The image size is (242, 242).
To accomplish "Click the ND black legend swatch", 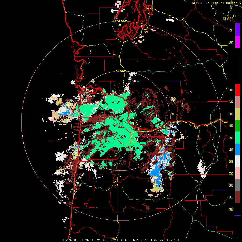I will [x=237, y=209].
